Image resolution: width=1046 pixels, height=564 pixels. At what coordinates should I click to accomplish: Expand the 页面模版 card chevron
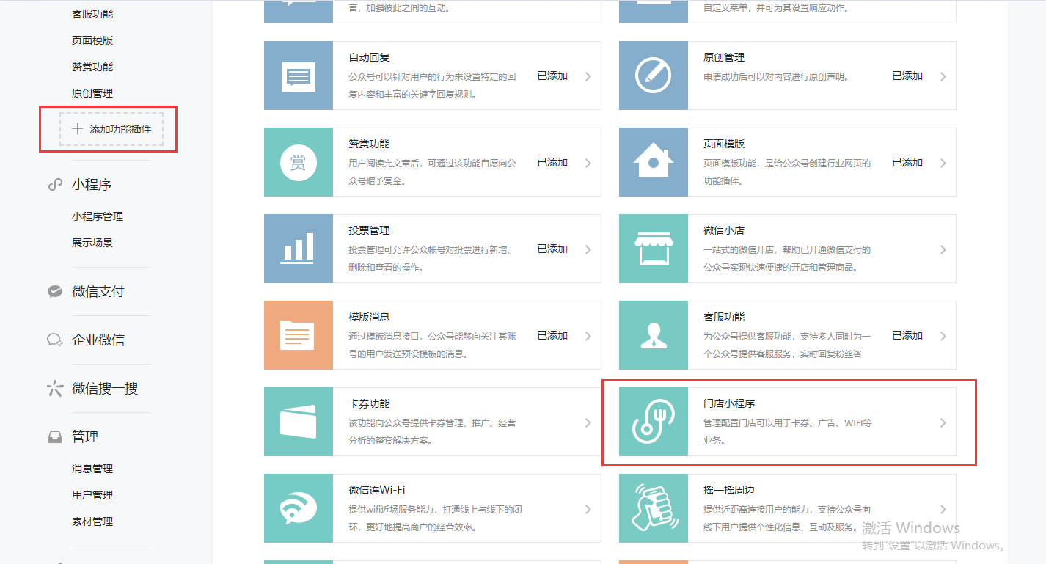click(x=943, y=163)
